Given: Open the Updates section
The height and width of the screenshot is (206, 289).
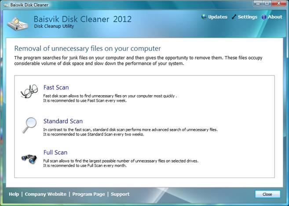Looking at the screenshot, I should click(x=218, y=17).
